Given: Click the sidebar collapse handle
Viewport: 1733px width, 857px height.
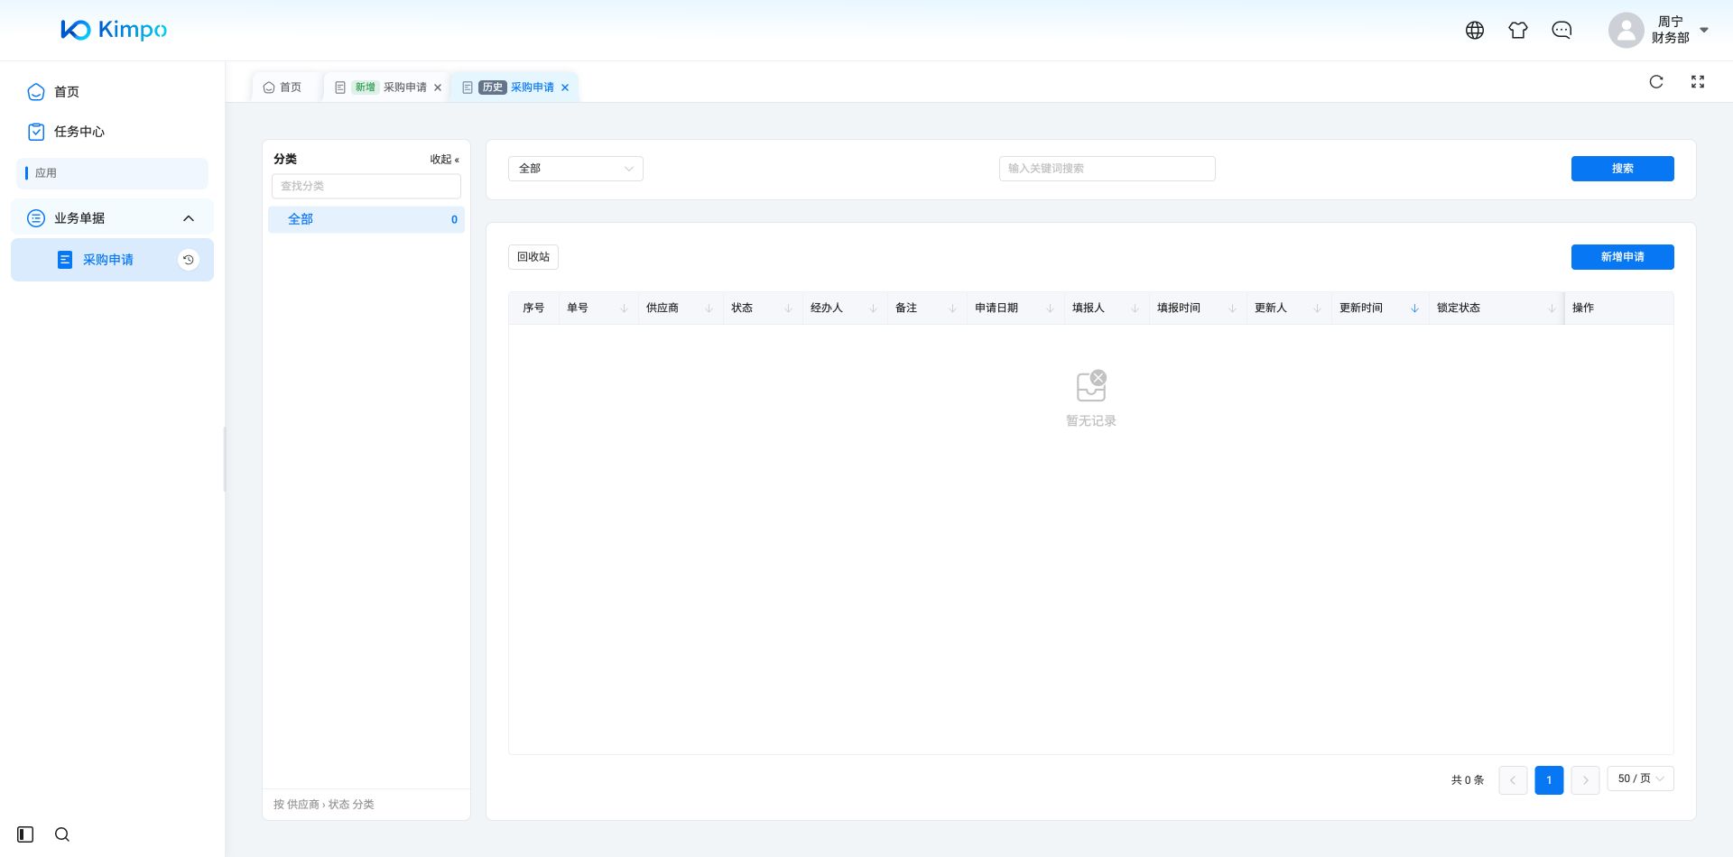Looking at the screenshot, I should pos(225,459).
